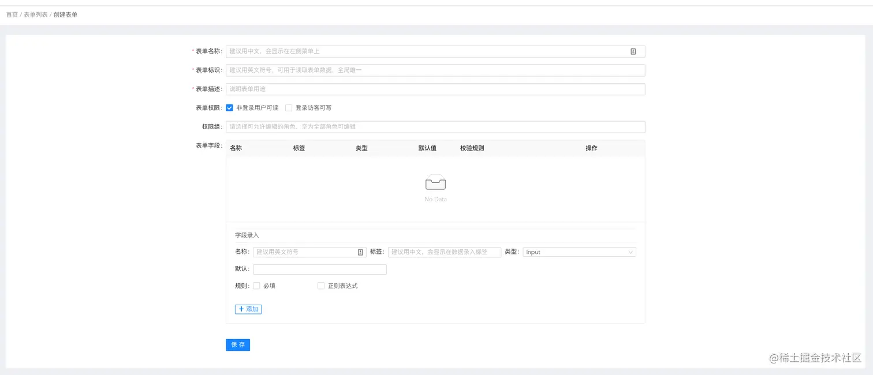Image resolution: width=873 pixels, height=375 pixels.
Task: Click the 标签 table column header
Action: click(x=299, y=148)
